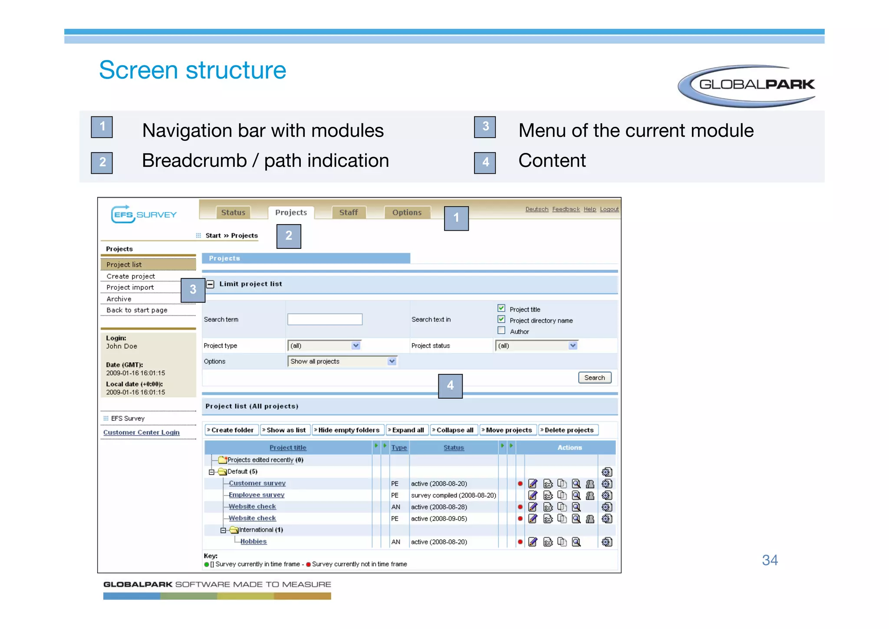Click the Default folder icon in project tree
Screen dimensions: 889x629
coord(222,472)
